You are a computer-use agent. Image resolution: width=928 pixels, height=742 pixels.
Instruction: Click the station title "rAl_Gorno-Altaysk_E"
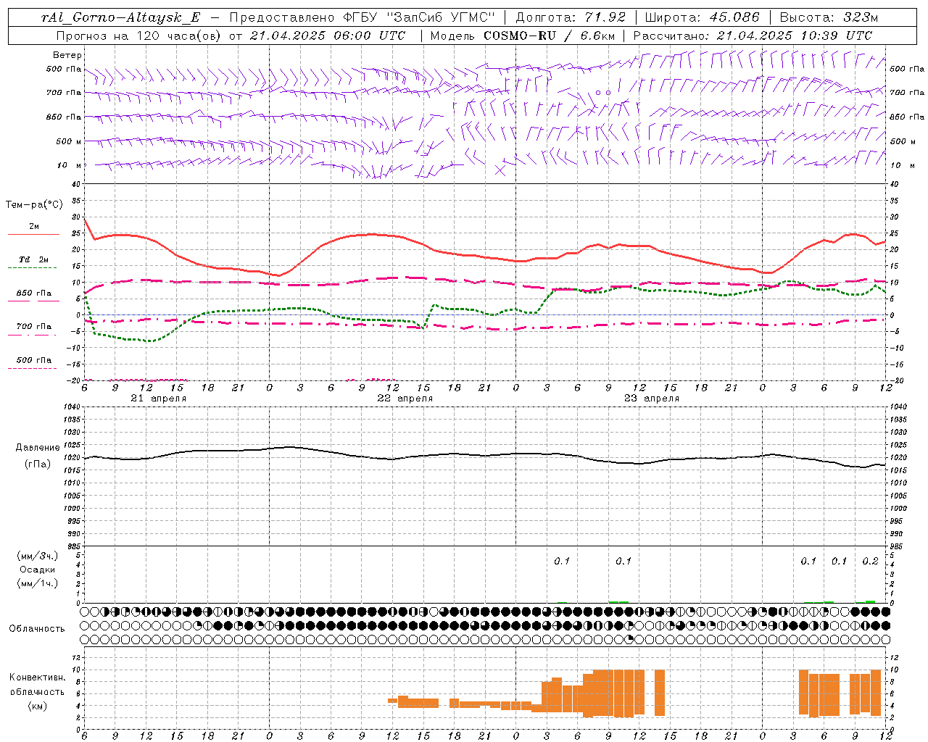pyautogui.click(x=120, y=17)
